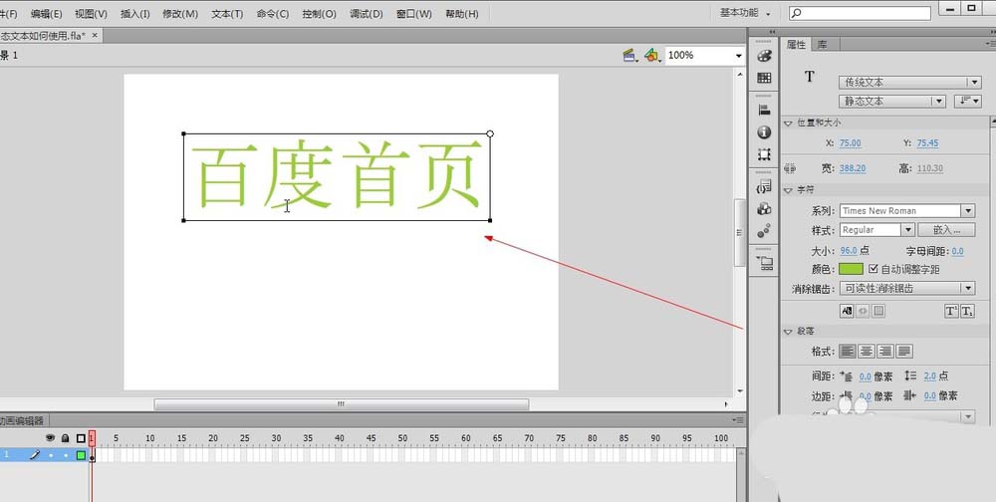Click the Render text as HTML icon
Image resolution: width=996 pixels, height=502 pixels.
click(x=863, y=311)
